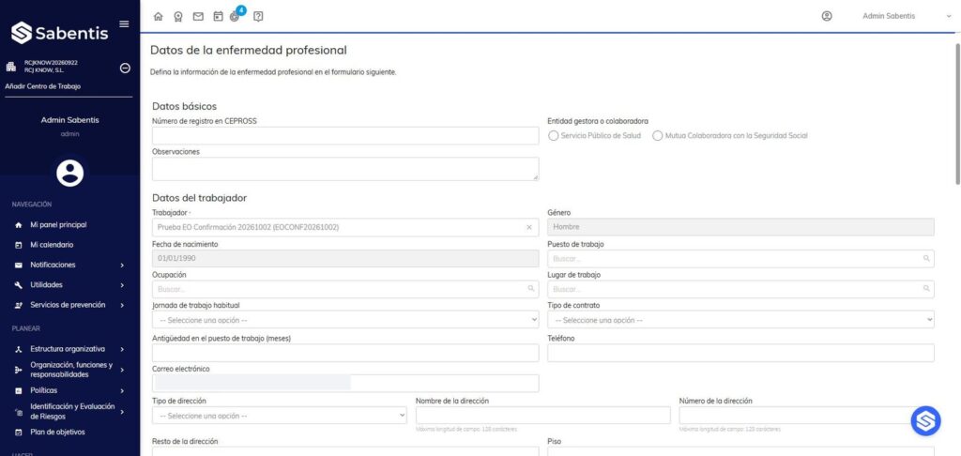The width and height of the screenshot is (961, 456).
Task: Expand Organización, funciones y responsabilidades chevron
Action: coord(122,370)
